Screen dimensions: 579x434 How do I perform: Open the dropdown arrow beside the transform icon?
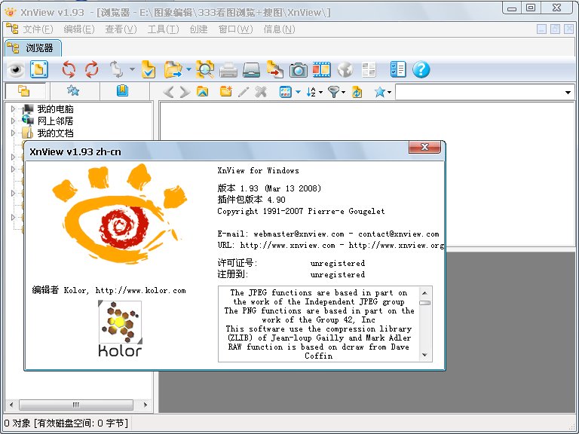tap(132, 69)
